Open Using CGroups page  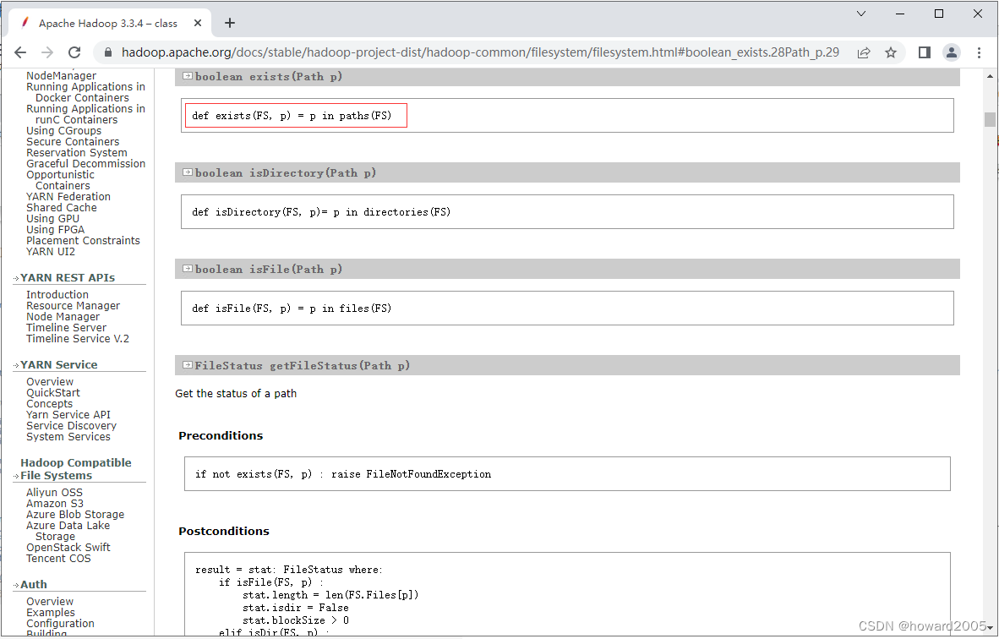click(x=63, y=131)
